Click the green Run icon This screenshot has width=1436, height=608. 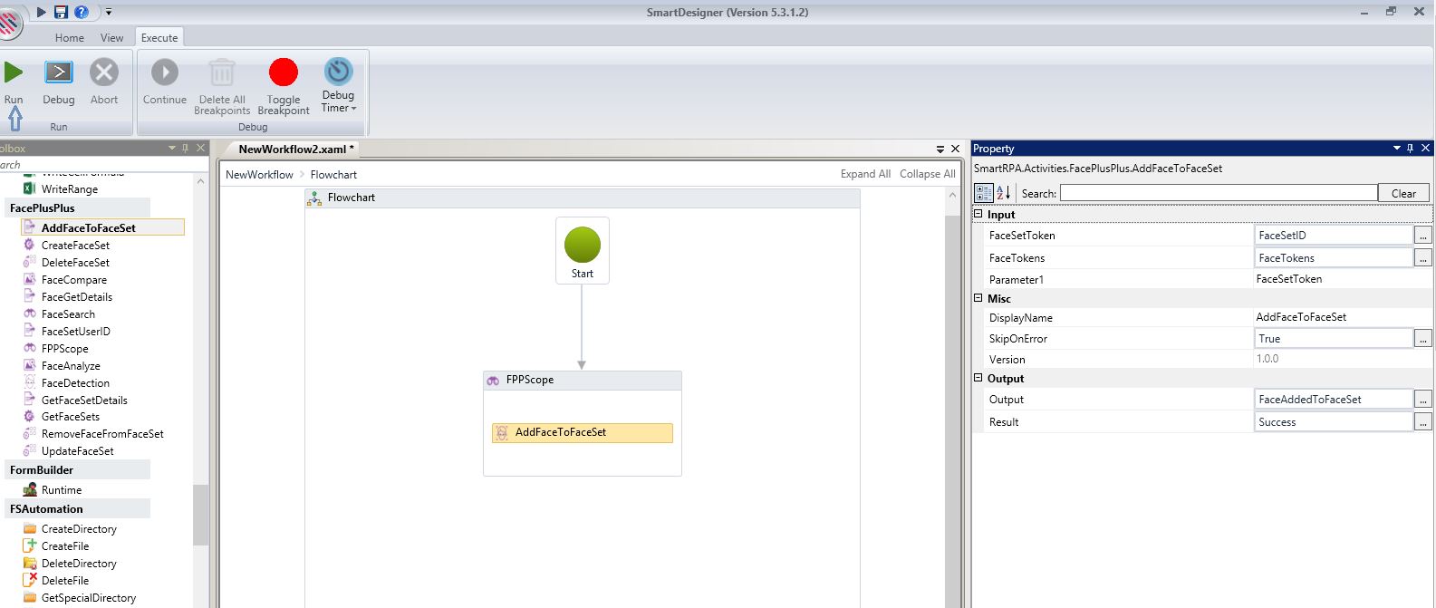point(14,72)
